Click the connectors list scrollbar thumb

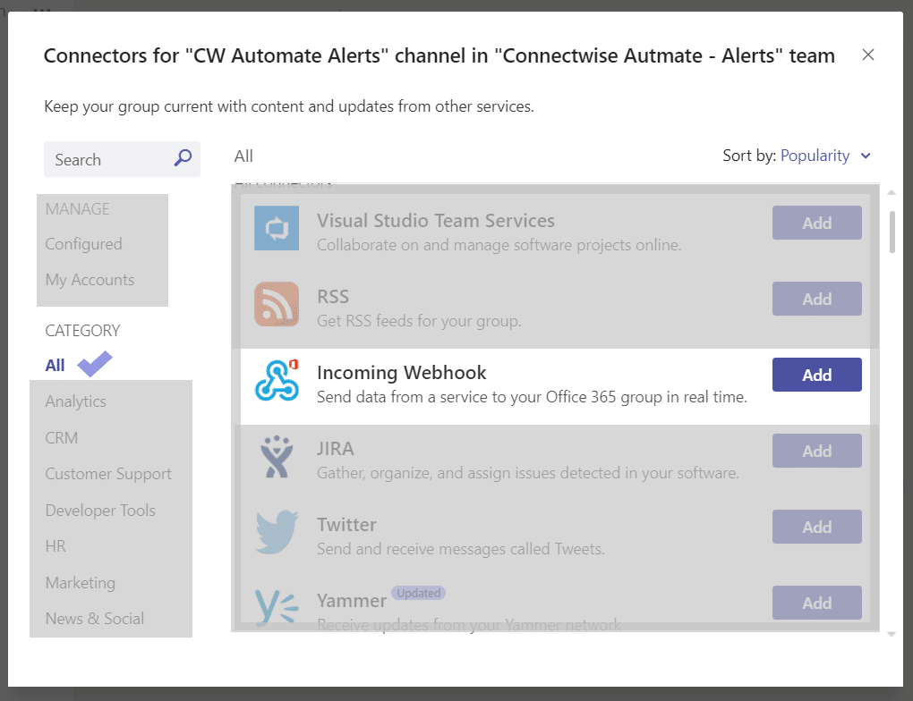(x=892, y=232)
